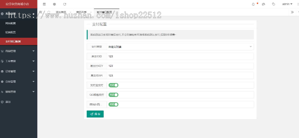
Task: Click the 易支付KEY input field
Action: coord(180,66)
